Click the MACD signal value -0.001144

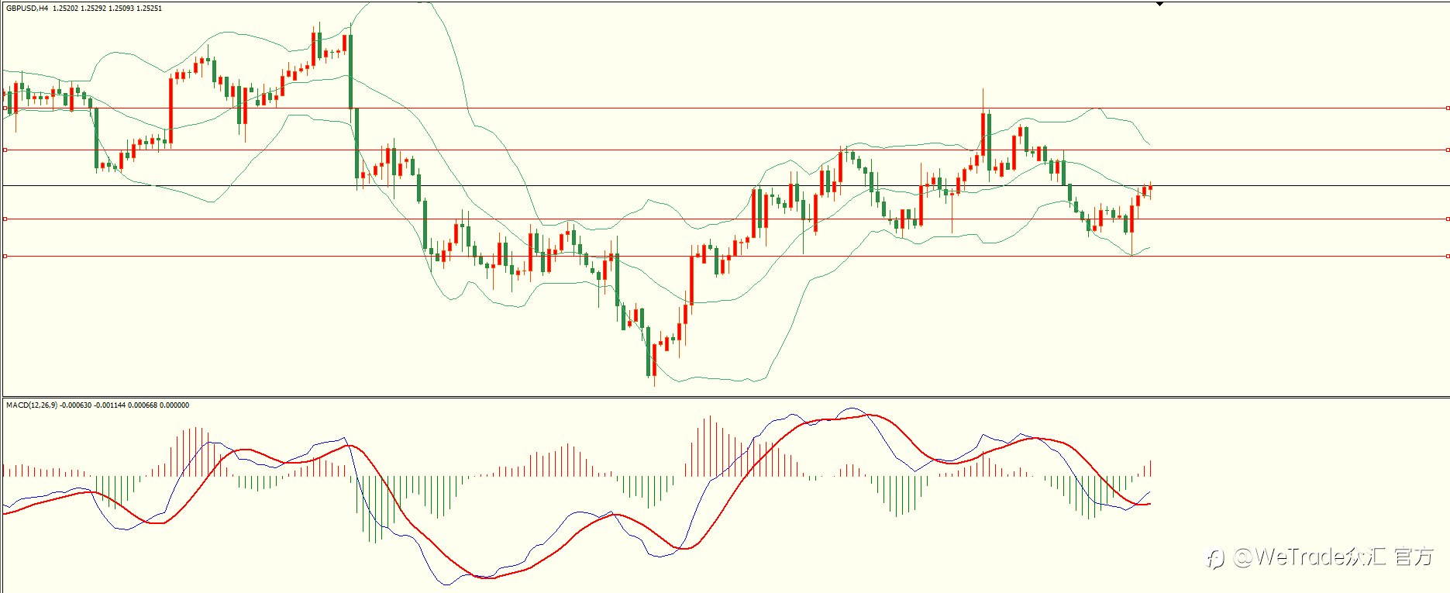coord(110,405)
